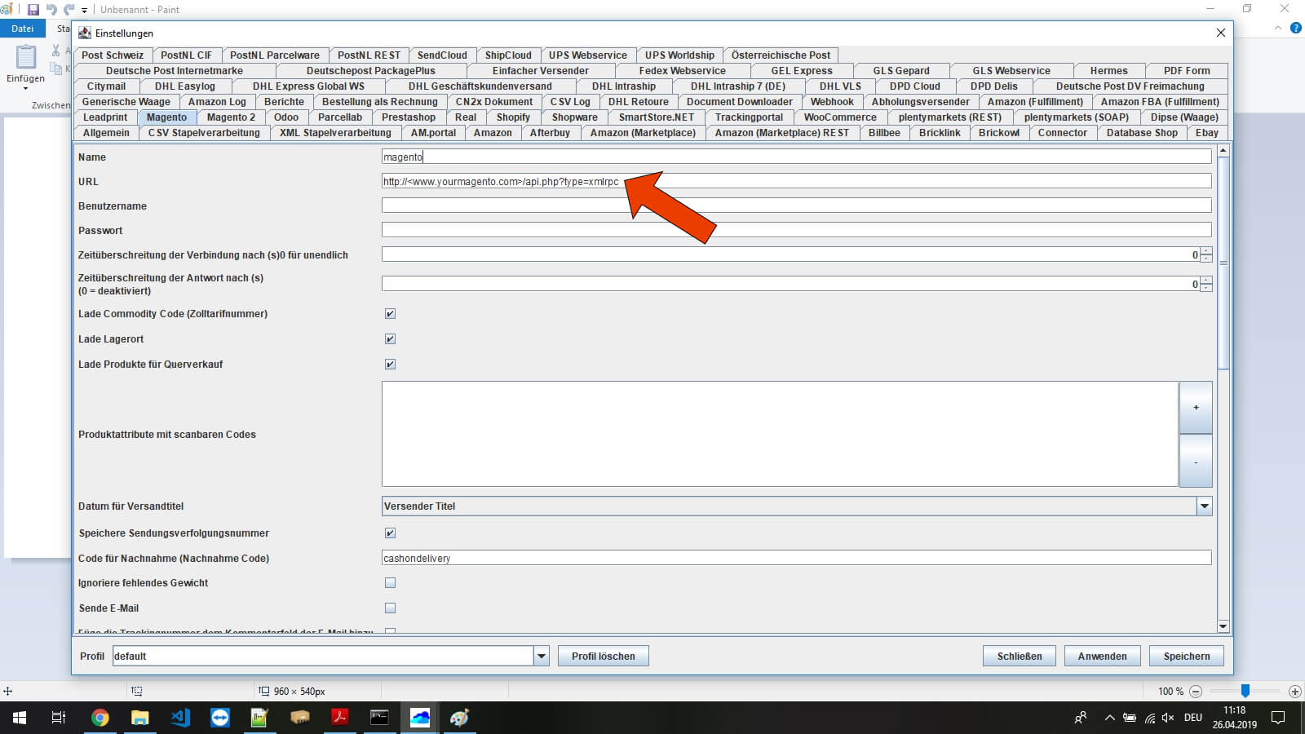Open the Datei menu in Paint

pos(22,29)
